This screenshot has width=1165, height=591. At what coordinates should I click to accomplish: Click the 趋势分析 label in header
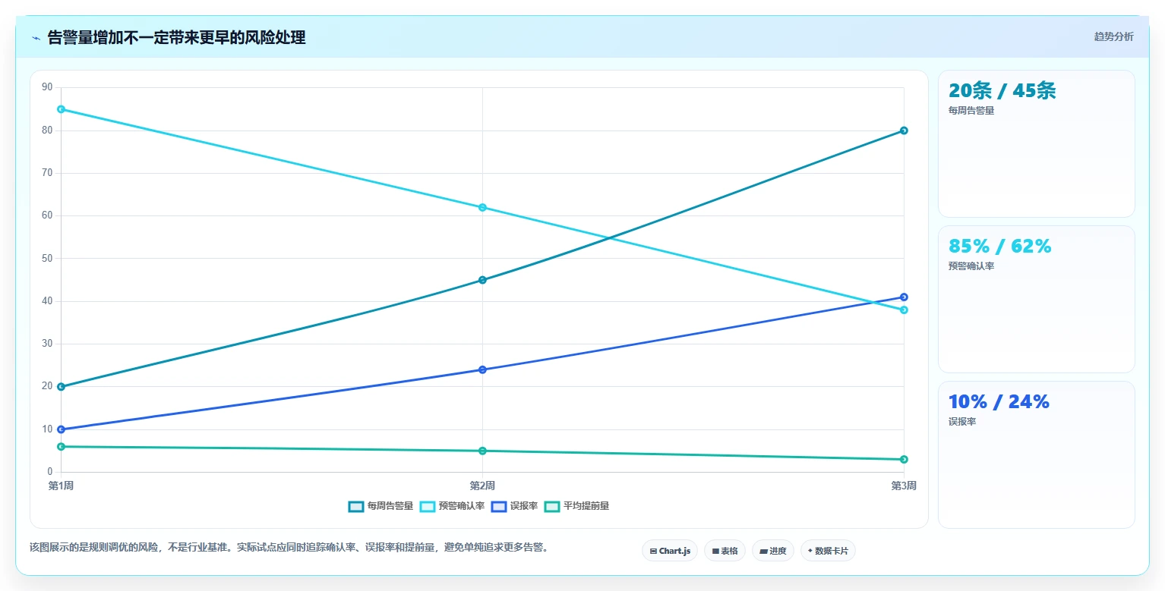coord(1113,36)
